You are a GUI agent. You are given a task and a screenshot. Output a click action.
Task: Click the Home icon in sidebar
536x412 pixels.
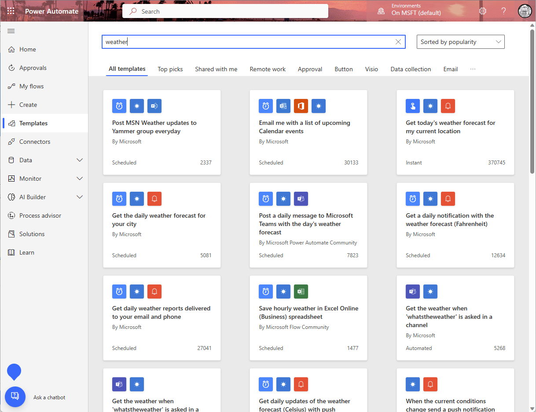(x=11, y=49)
